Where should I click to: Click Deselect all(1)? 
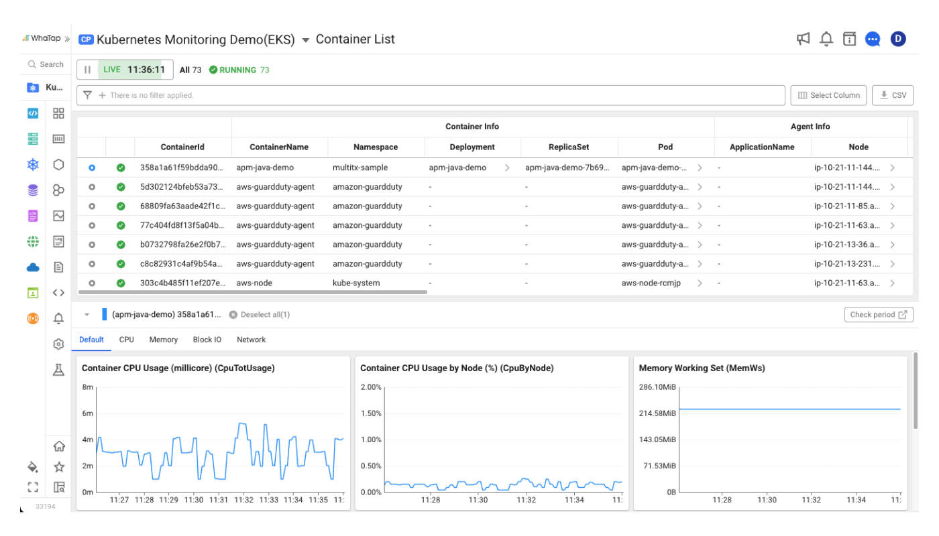pos(260,314)
